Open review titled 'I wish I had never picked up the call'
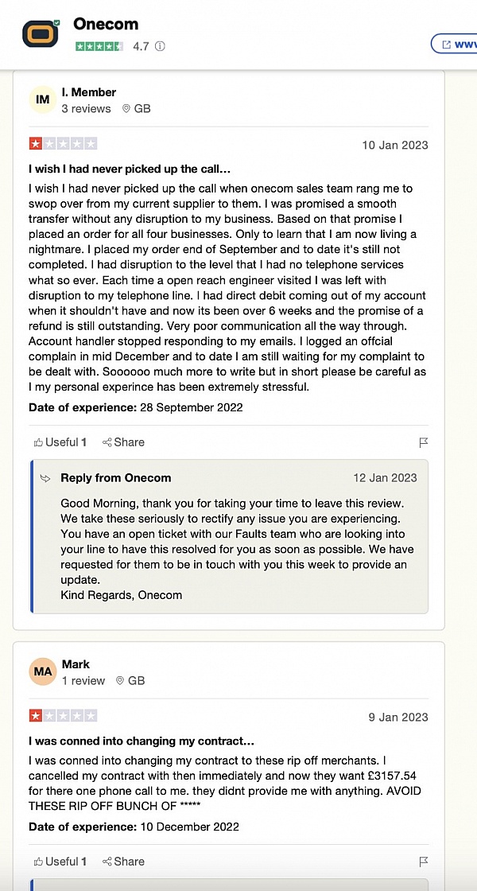 130,169
